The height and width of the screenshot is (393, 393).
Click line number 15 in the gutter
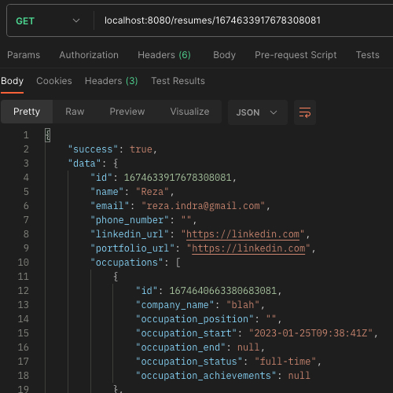click(x=24, y=333)
